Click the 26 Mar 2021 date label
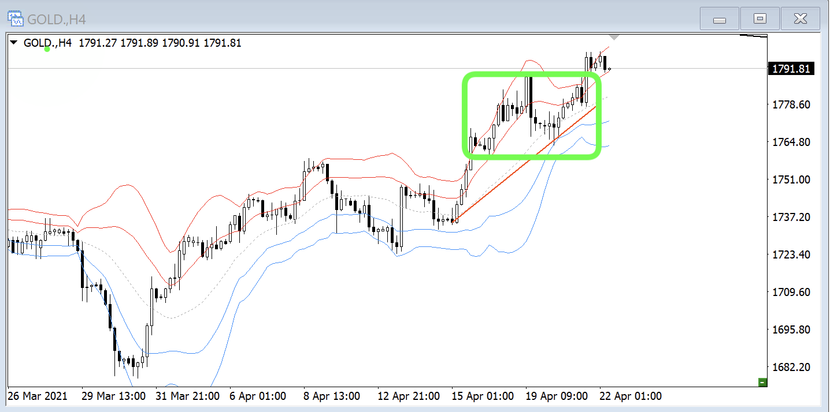Image resolution: width=830 pixels, height=412 pixels. (x=38, y=396)
